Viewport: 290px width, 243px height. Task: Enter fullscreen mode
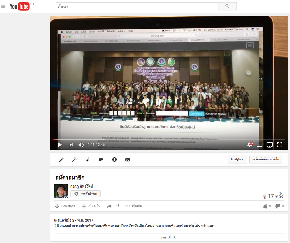coord(280,145)
